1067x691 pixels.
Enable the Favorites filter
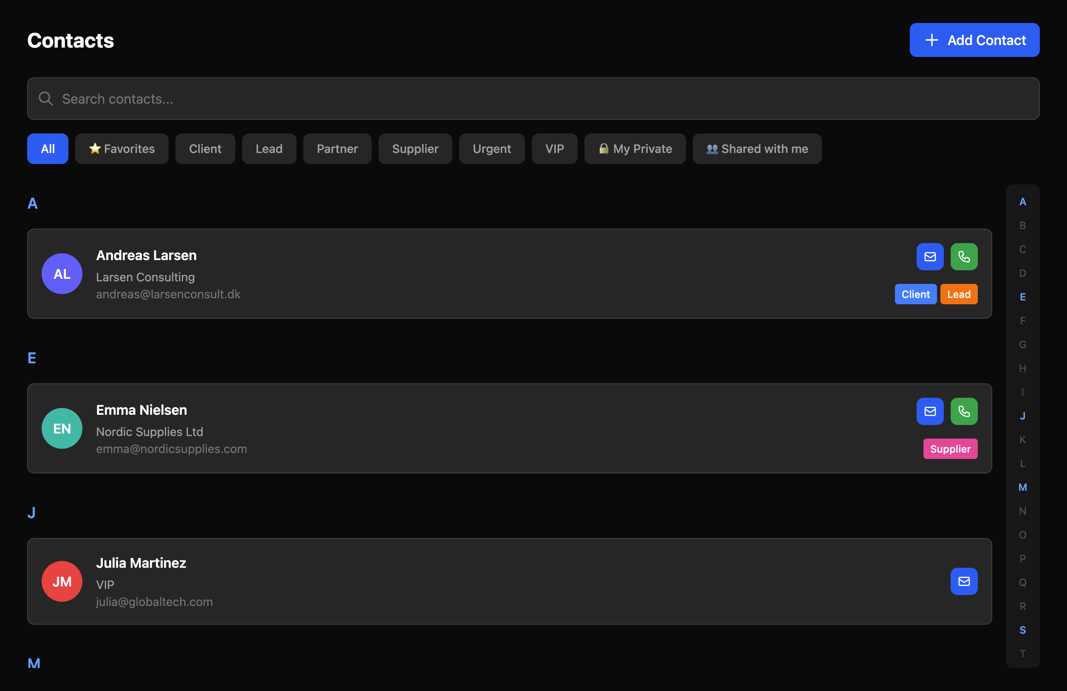(x=121, y=148)
